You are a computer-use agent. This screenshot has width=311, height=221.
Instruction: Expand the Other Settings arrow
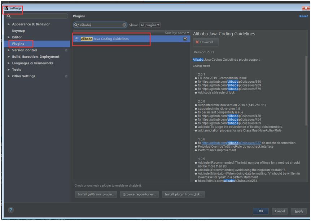pyautogui.click(x=9, y=76)
